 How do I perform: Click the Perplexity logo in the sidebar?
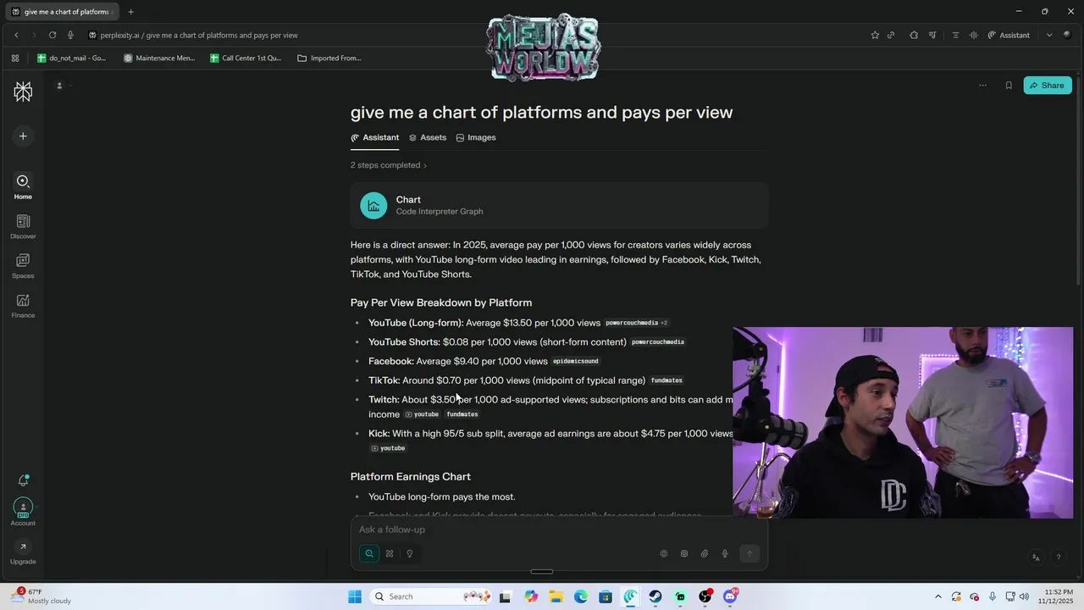click(23, 91)
